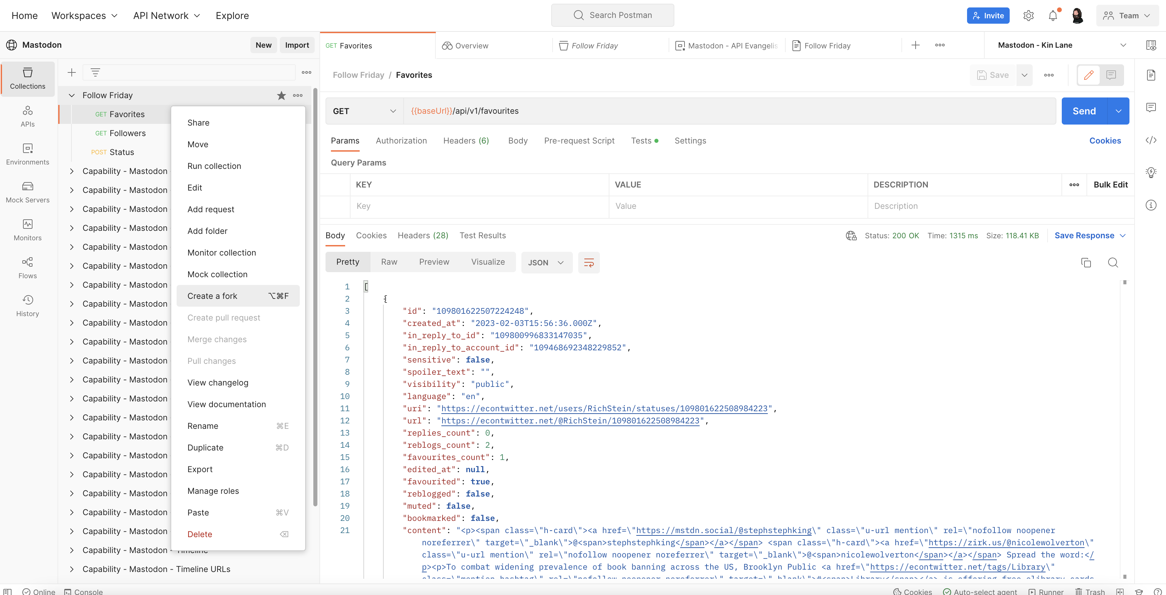Open the code snippet icon in right sidebar
Screen dimensions: 1166x595
(1151, 140)
